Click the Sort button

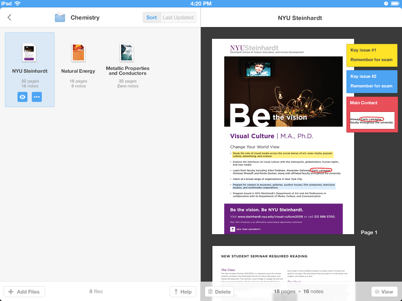tap(152, 18)
